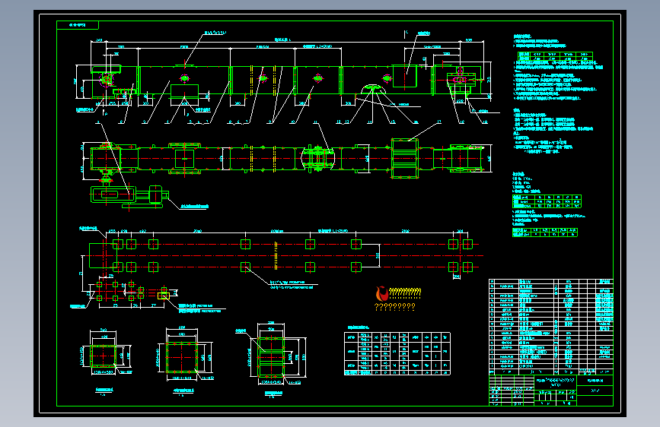The width and height of the screenshot is (660, 427).
Task: Select the tail-end tension assembly in the elevation view
Action: (462, 81)
